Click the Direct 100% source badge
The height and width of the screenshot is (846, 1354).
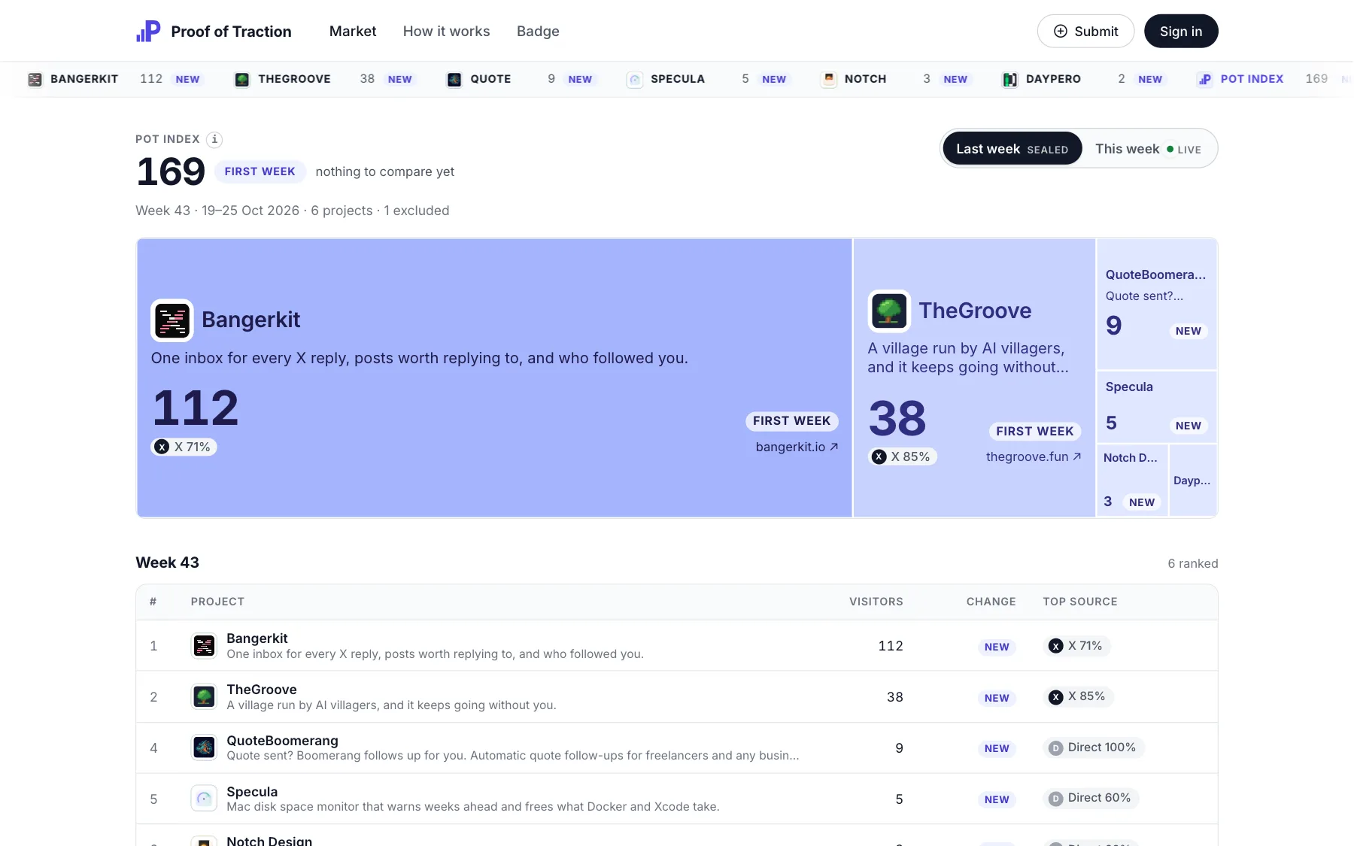pyautogui.click(x=1094, y=747)
